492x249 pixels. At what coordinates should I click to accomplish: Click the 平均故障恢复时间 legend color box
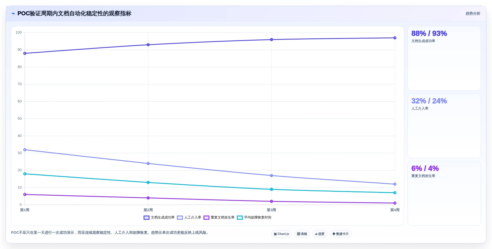point(240,217)
